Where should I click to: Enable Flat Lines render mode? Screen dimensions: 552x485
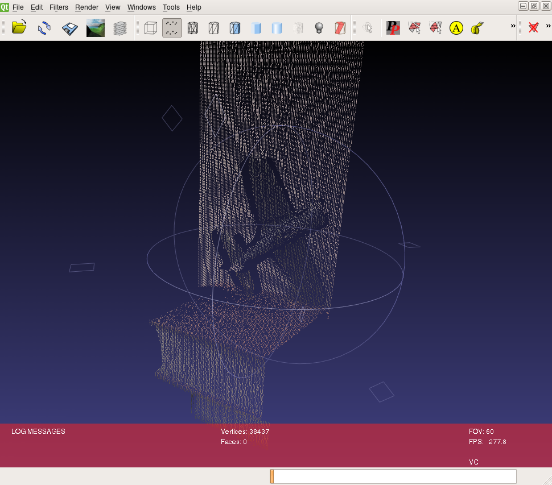[234, 27]
